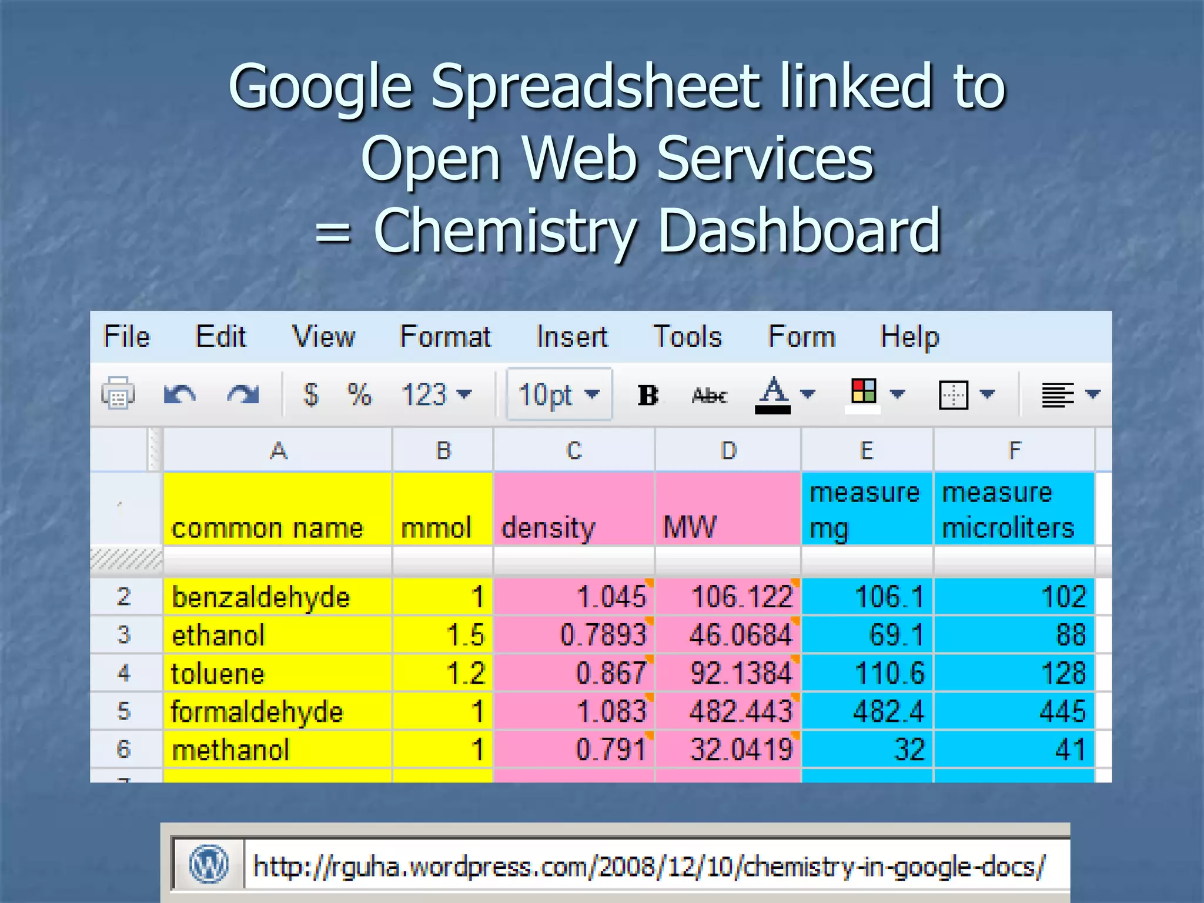This screenshot has height=903, width=1204.
Task: Click the Undo arrow icon
Action: 179,394
